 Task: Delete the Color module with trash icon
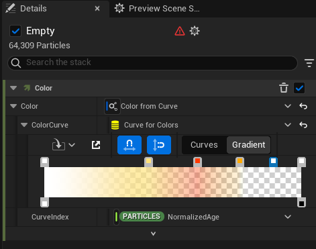pyautogui.click(x=284, y=88)
